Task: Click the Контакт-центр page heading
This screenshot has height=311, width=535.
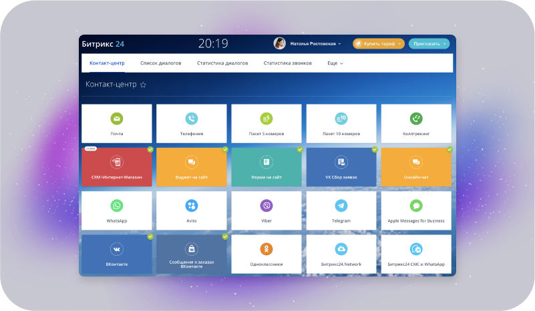Action: point(111,85)
